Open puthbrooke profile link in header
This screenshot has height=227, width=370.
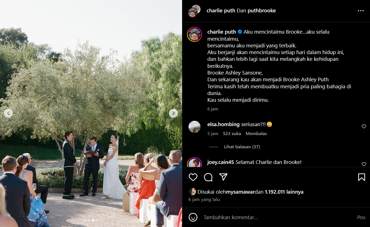coord(262,11)
